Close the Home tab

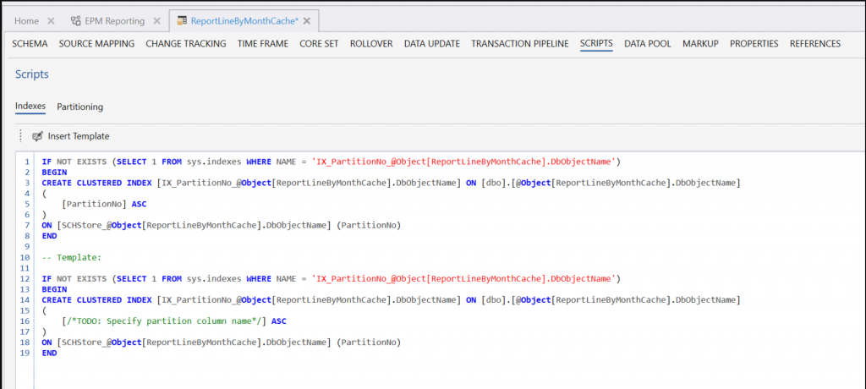click(x=51, y=20)
